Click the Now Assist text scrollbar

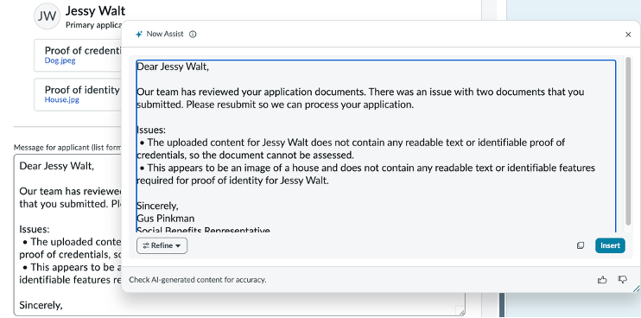[628, 141]
